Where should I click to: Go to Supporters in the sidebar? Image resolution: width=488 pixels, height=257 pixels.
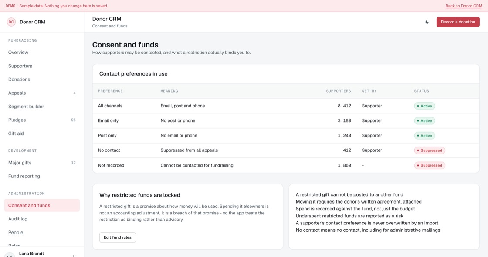click(42, 66)
